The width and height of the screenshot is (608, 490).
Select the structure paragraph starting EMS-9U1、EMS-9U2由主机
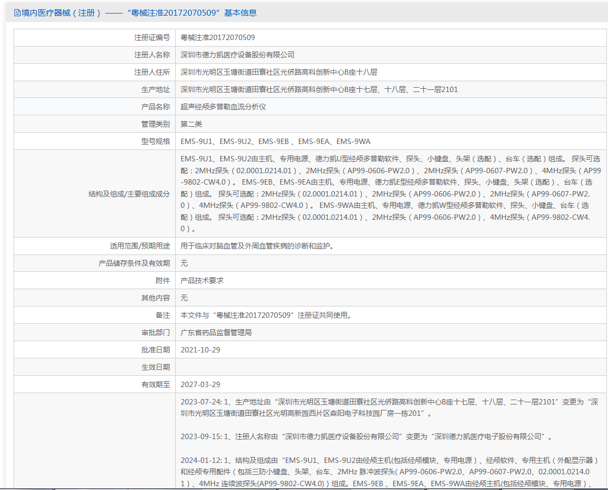391,194
